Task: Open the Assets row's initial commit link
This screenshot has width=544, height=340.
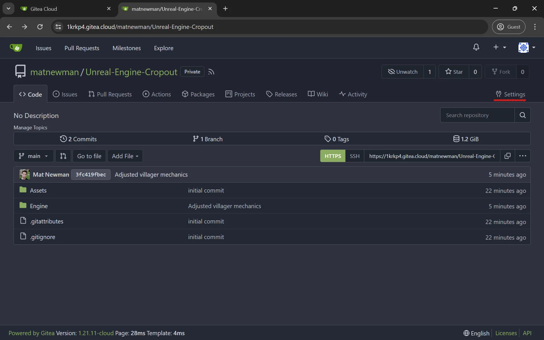Action: pos(206,190)
